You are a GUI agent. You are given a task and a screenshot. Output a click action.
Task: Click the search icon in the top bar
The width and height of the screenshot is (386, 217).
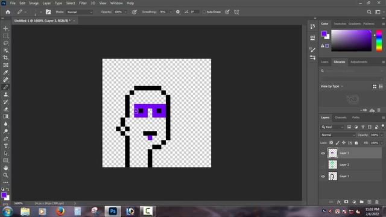369,12
